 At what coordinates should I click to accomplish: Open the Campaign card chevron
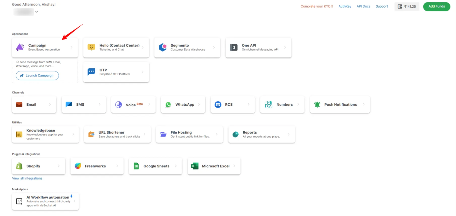coord(72,47)
